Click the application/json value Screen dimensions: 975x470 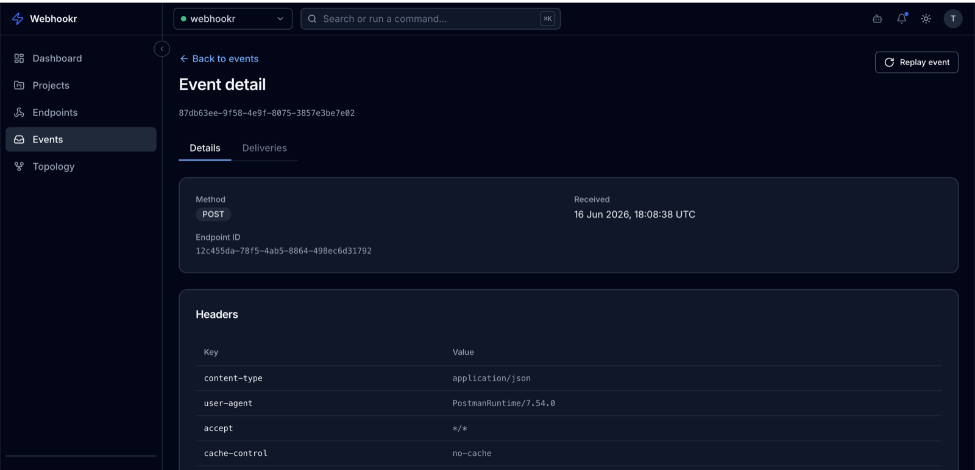491,378
